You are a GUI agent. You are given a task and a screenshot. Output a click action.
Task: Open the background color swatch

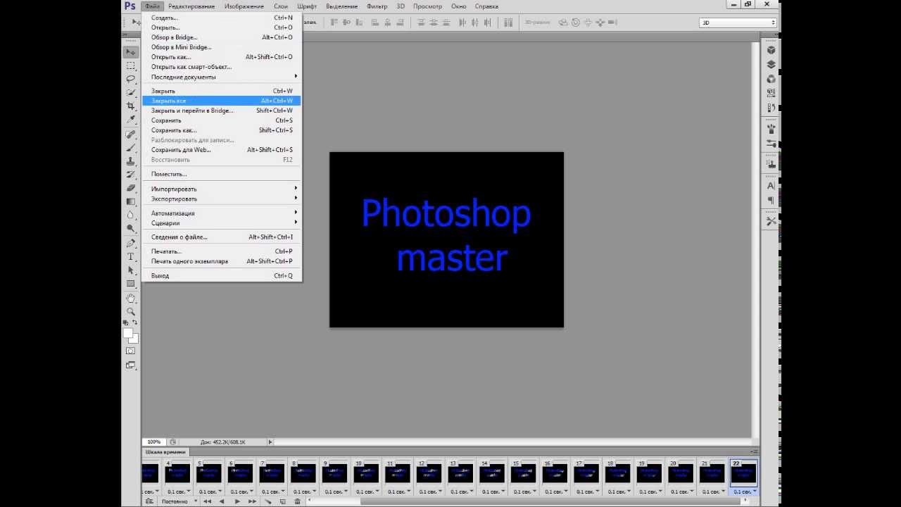(134, 339)
